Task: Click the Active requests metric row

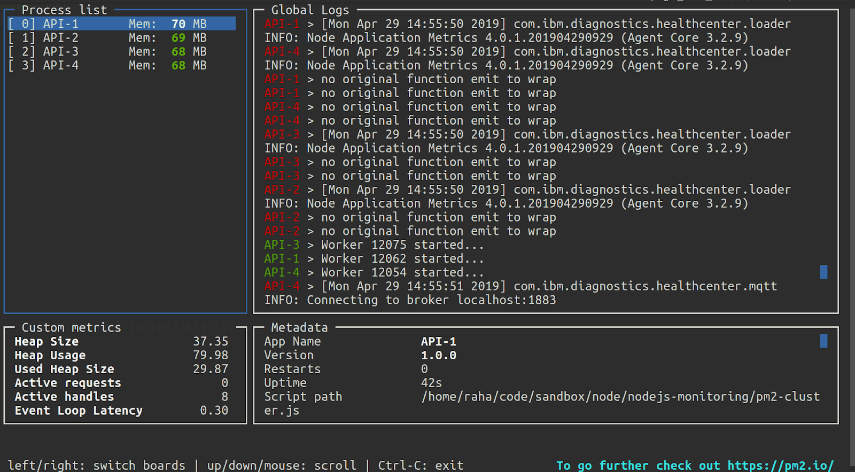Action: 121,383
